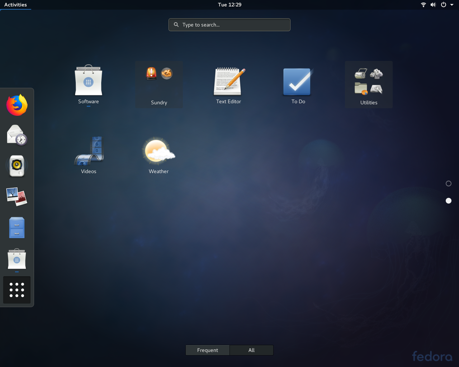Switch to the All apps tab

click(251, 350)
